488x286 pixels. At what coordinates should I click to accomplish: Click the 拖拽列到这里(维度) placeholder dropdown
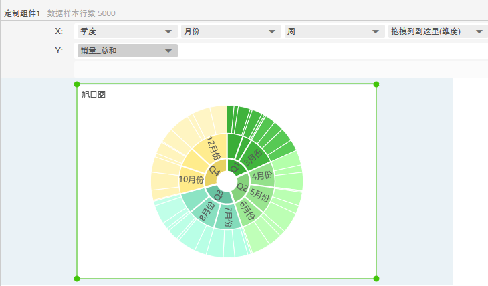coord(437,31)
